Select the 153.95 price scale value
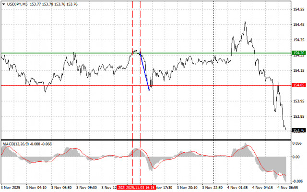Screen dimensions: 307x192 (x=299, y=102)
